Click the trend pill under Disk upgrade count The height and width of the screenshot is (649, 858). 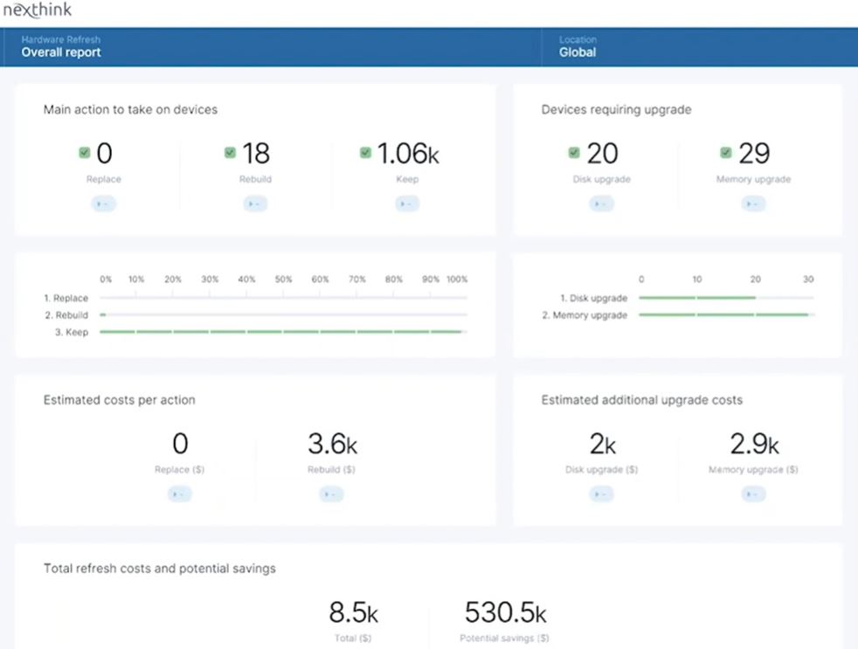coord(601,204)
